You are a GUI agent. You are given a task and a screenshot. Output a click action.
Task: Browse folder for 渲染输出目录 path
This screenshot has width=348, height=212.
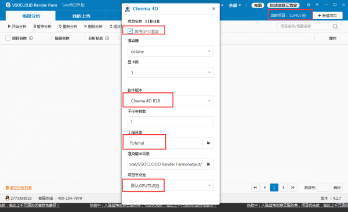pyautogui.click(x=208, y=164)
